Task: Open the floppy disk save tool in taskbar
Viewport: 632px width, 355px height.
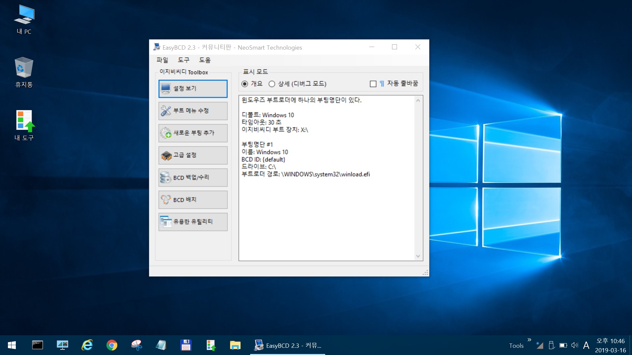Action: coord(186,345)
